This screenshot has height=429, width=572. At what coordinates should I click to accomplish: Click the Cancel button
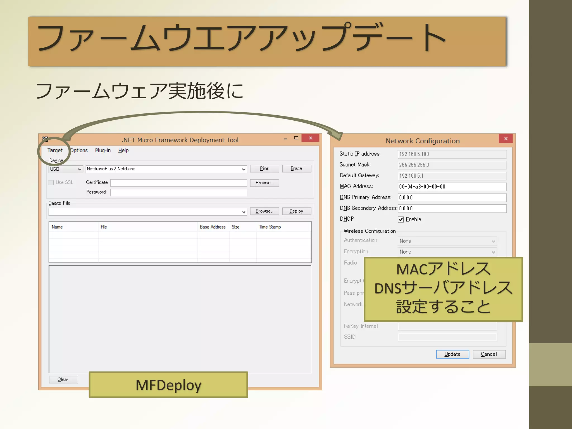click(489, 354)
